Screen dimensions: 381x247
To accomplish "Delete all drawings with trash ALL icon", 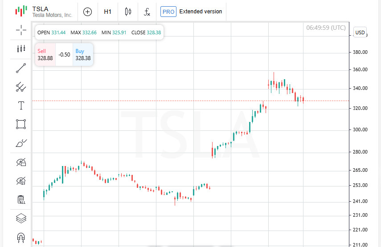I will pos(21,200).
